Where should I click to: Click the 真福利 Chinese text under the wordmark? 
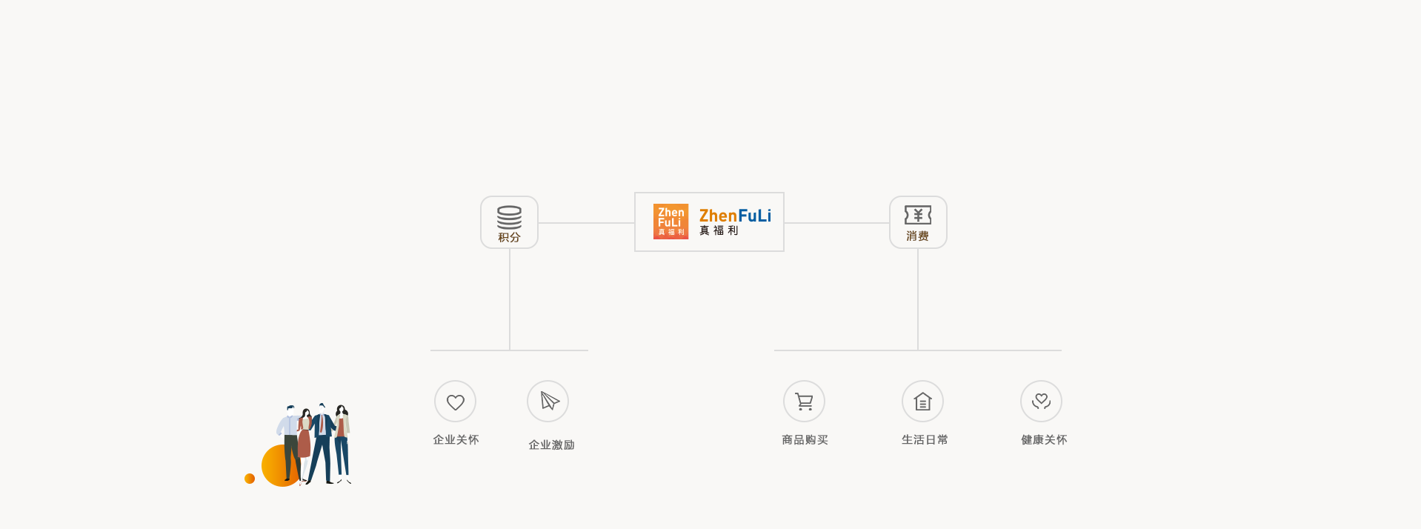[x=719, y=230]
